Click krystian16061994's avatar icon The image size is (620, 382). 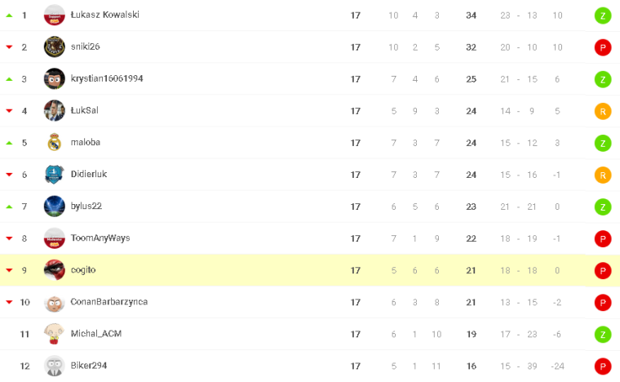pos(55,78)
